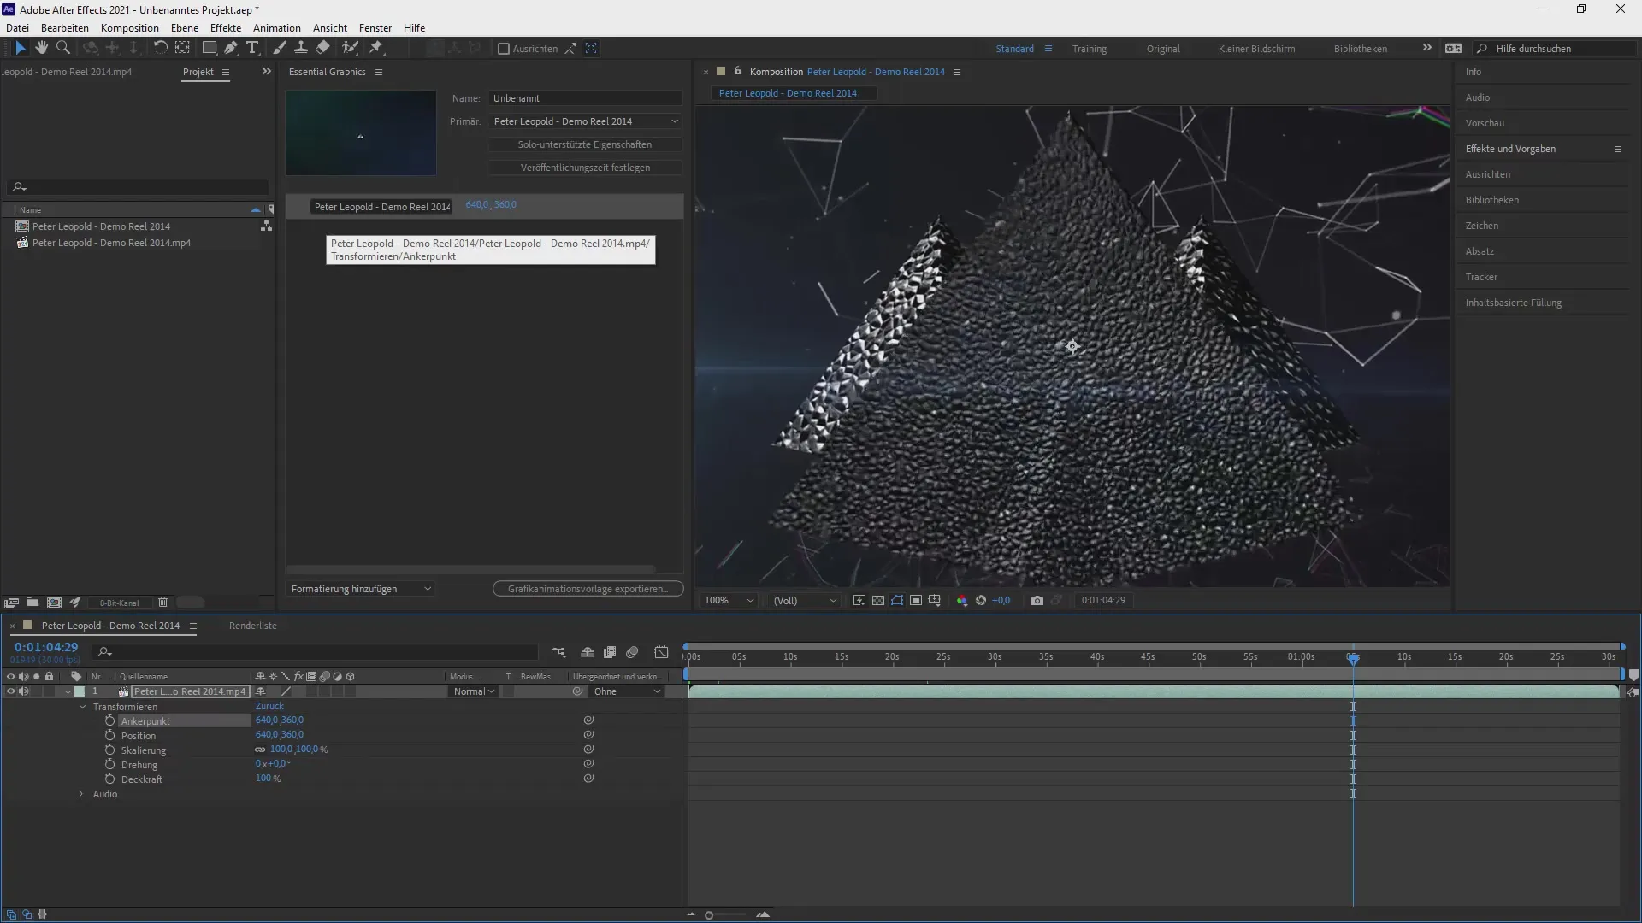Select the Rectangle shape tool
1642x923 pixels.
(209, 48)
